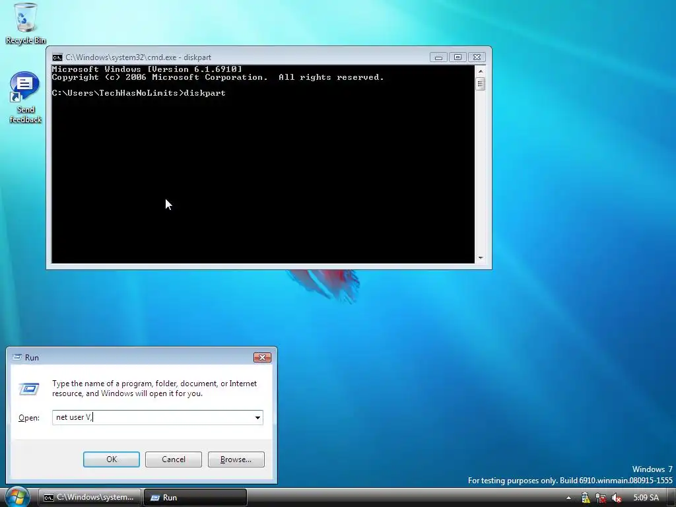Show hidden tray icons arrow

pyautogui.click(x=568, y=498)
